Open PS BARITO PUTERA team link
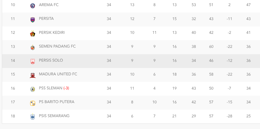The height and width of the screenshot is (129, 260). [57, 102]
